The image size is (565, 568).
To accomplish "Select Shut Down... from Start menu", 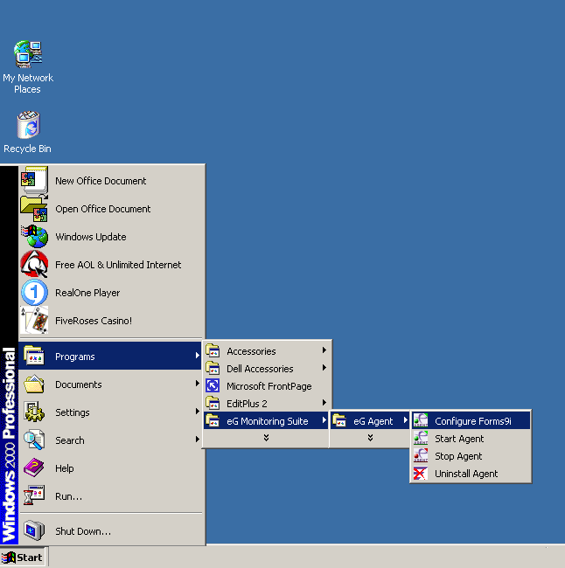I will (x=110, y=530).
